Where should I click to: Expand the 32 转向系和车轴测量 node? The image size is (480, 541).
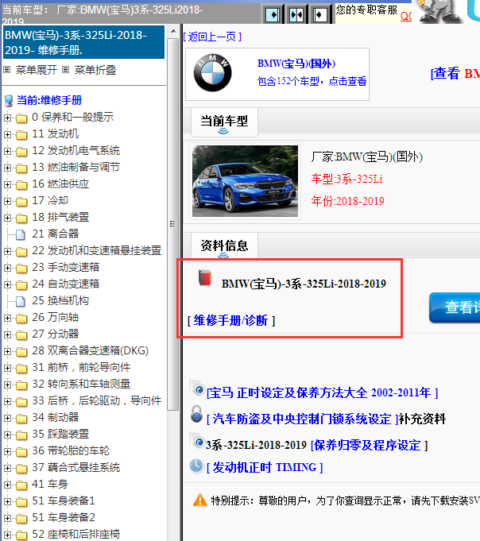pyautogui.click(x=7, y=384)
